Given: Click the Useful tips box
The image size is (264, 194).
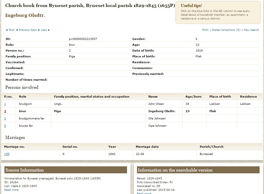Looking at the screenshot, I should [x=218, y=13].
